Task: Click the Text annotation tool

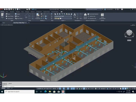Action: [x=75, y=15]
